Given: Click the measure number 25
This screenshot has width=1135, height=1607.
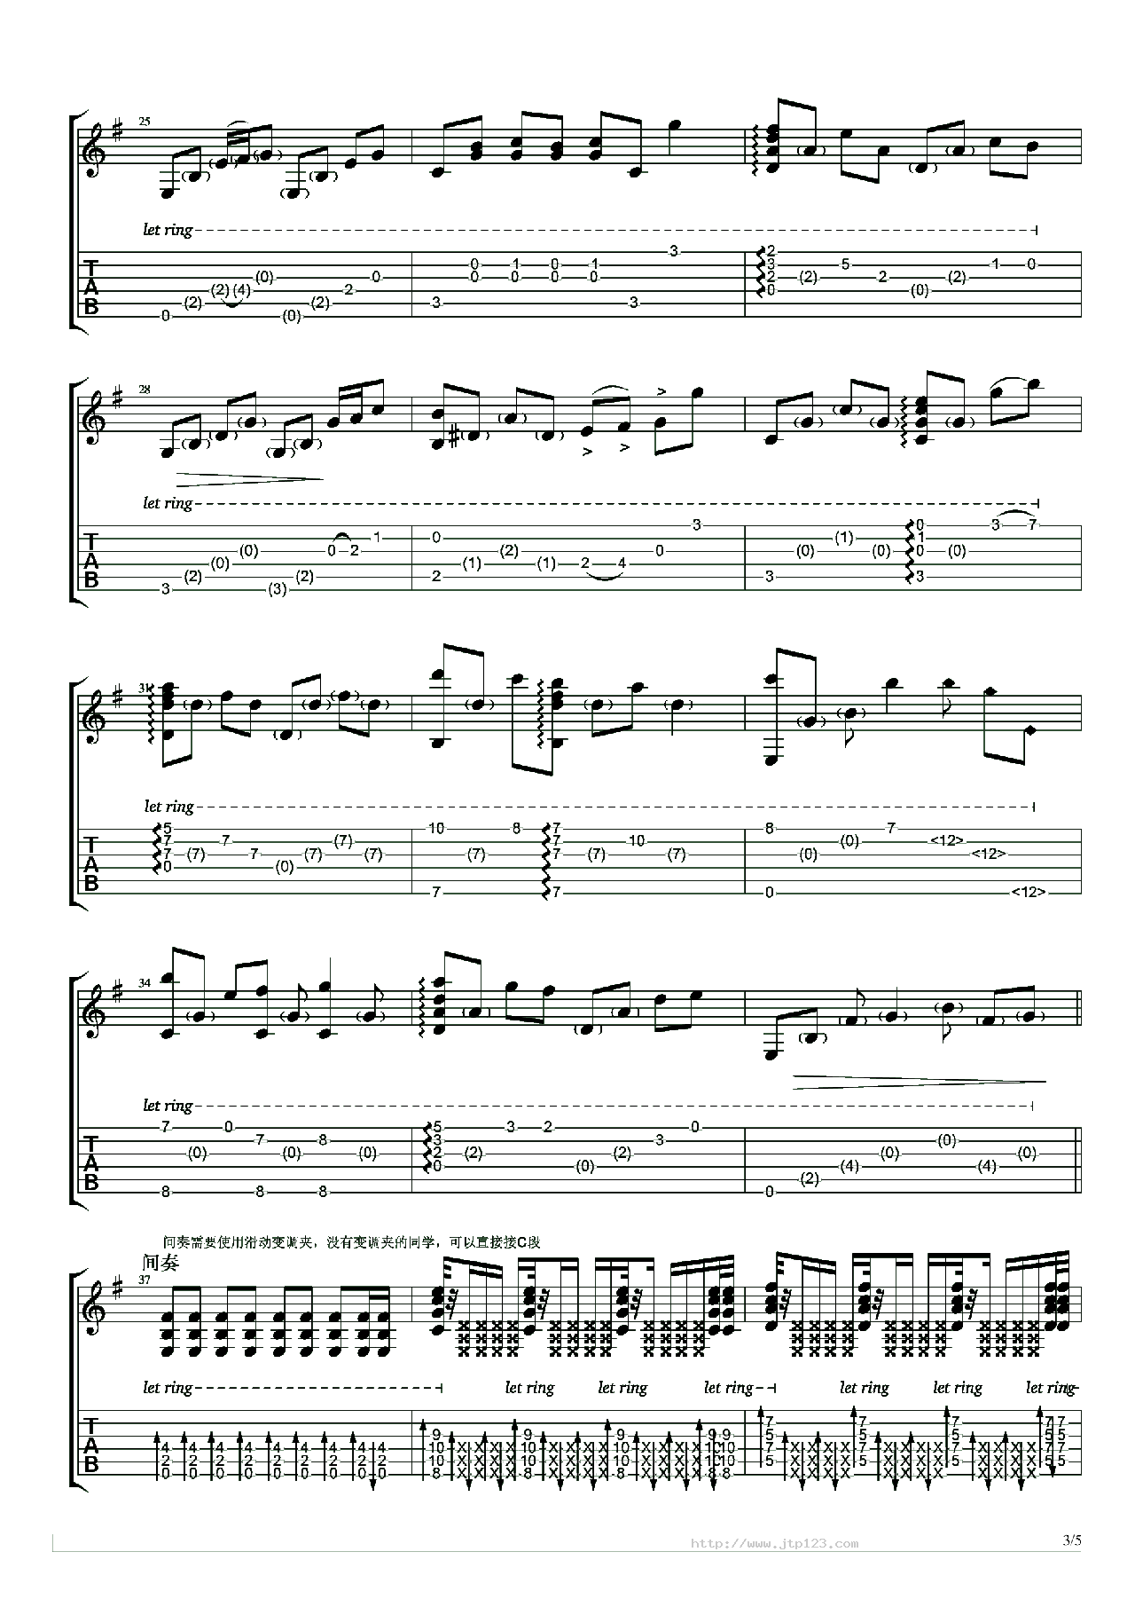Looking at the screenshot, I should tap(145, 122).
